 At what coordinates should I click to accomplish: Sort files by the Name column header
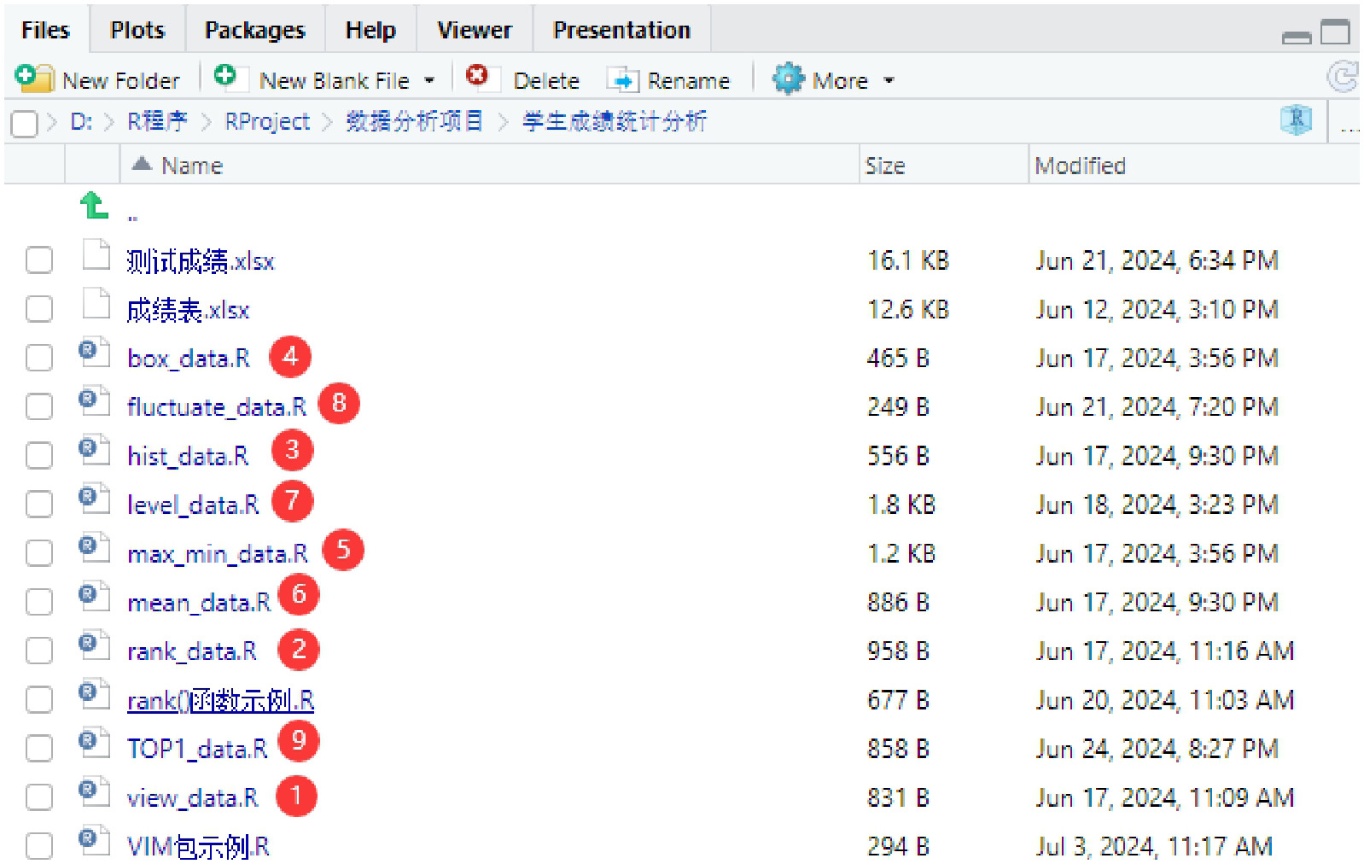coord(191,166)
